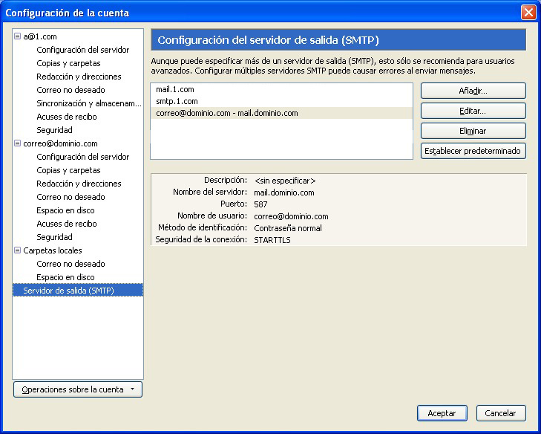The width and height of the screenshot is (541, 434).
Task: Collapse the correo@dominio.com account tree
Action: tap(18, 143)
